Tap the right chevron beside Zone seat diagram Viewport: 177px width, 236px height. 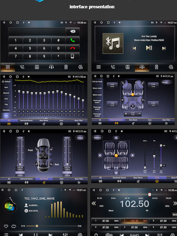(x=132, y=155)
